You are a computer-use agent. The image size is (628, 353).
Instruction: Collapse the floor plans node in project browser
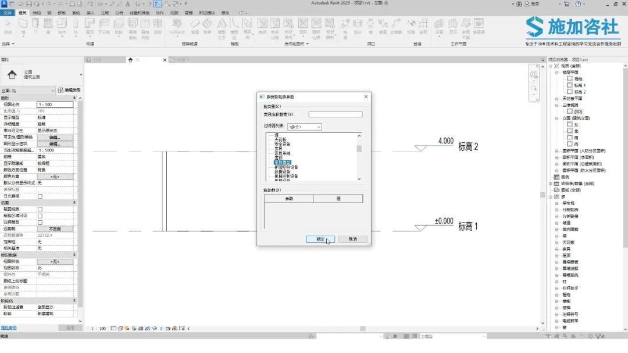click(556, 73)
